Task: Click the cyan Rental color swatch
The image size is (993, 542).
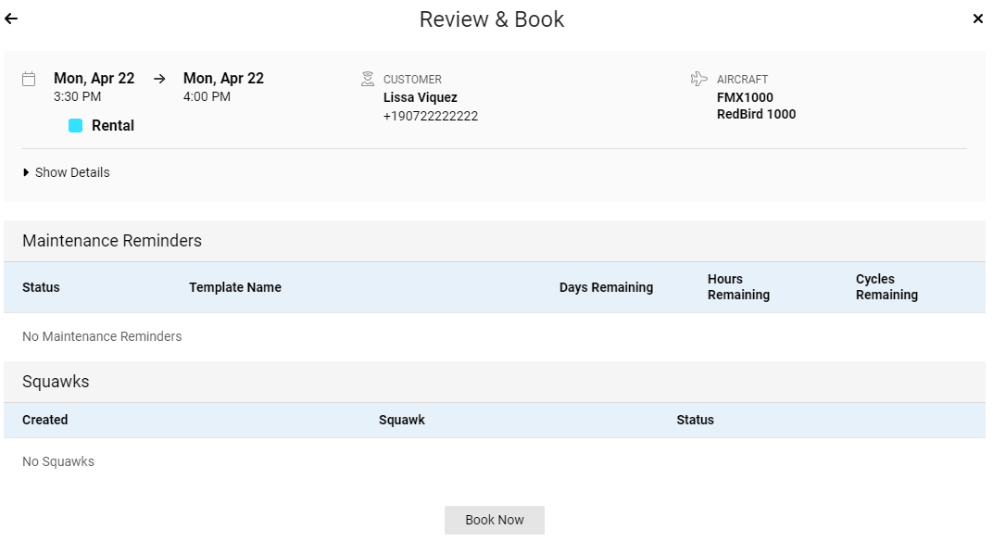Action: [x=76, y=126]
